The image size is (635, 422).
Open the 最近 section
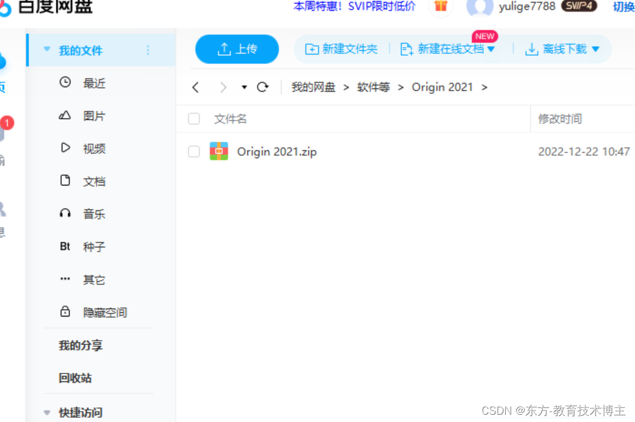click(x=94, y=83)
